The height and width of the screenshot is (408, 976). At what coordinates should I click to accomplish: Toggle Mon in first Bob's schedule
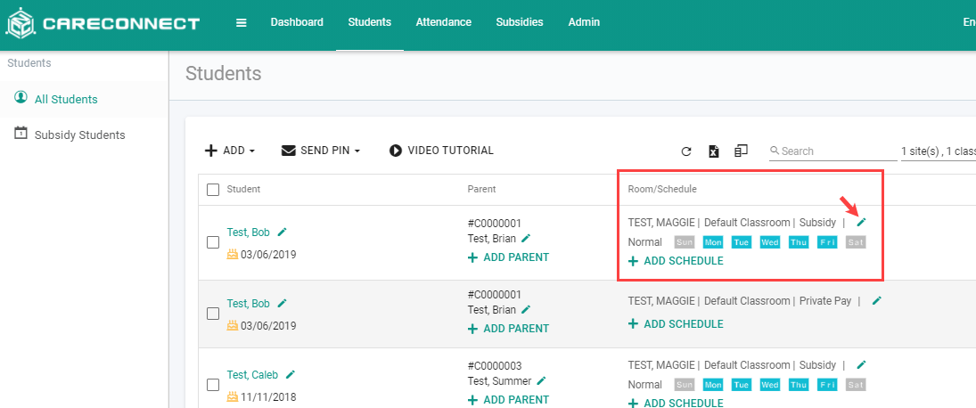coord(713,242)
